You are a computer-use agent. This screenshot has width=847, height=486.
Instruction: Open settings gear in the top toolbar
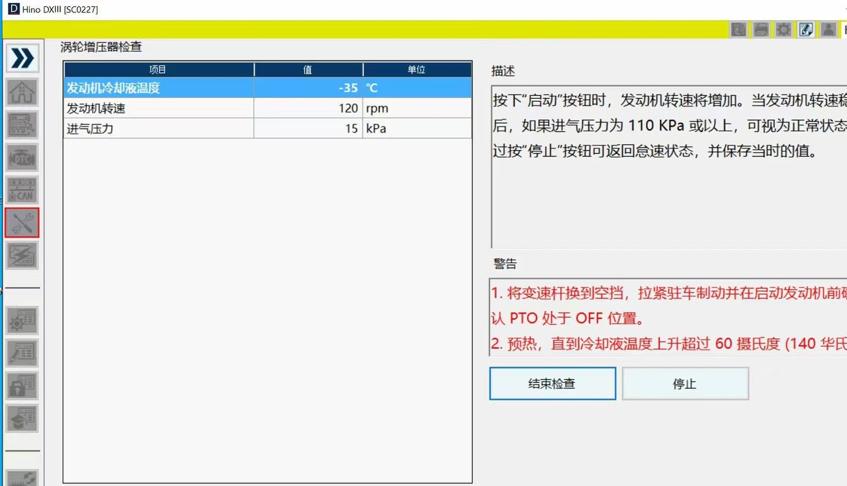click(x=783, y=29)
